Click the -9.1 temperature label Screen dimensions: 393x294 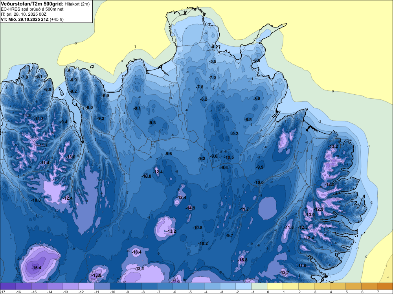coord(137,108)
